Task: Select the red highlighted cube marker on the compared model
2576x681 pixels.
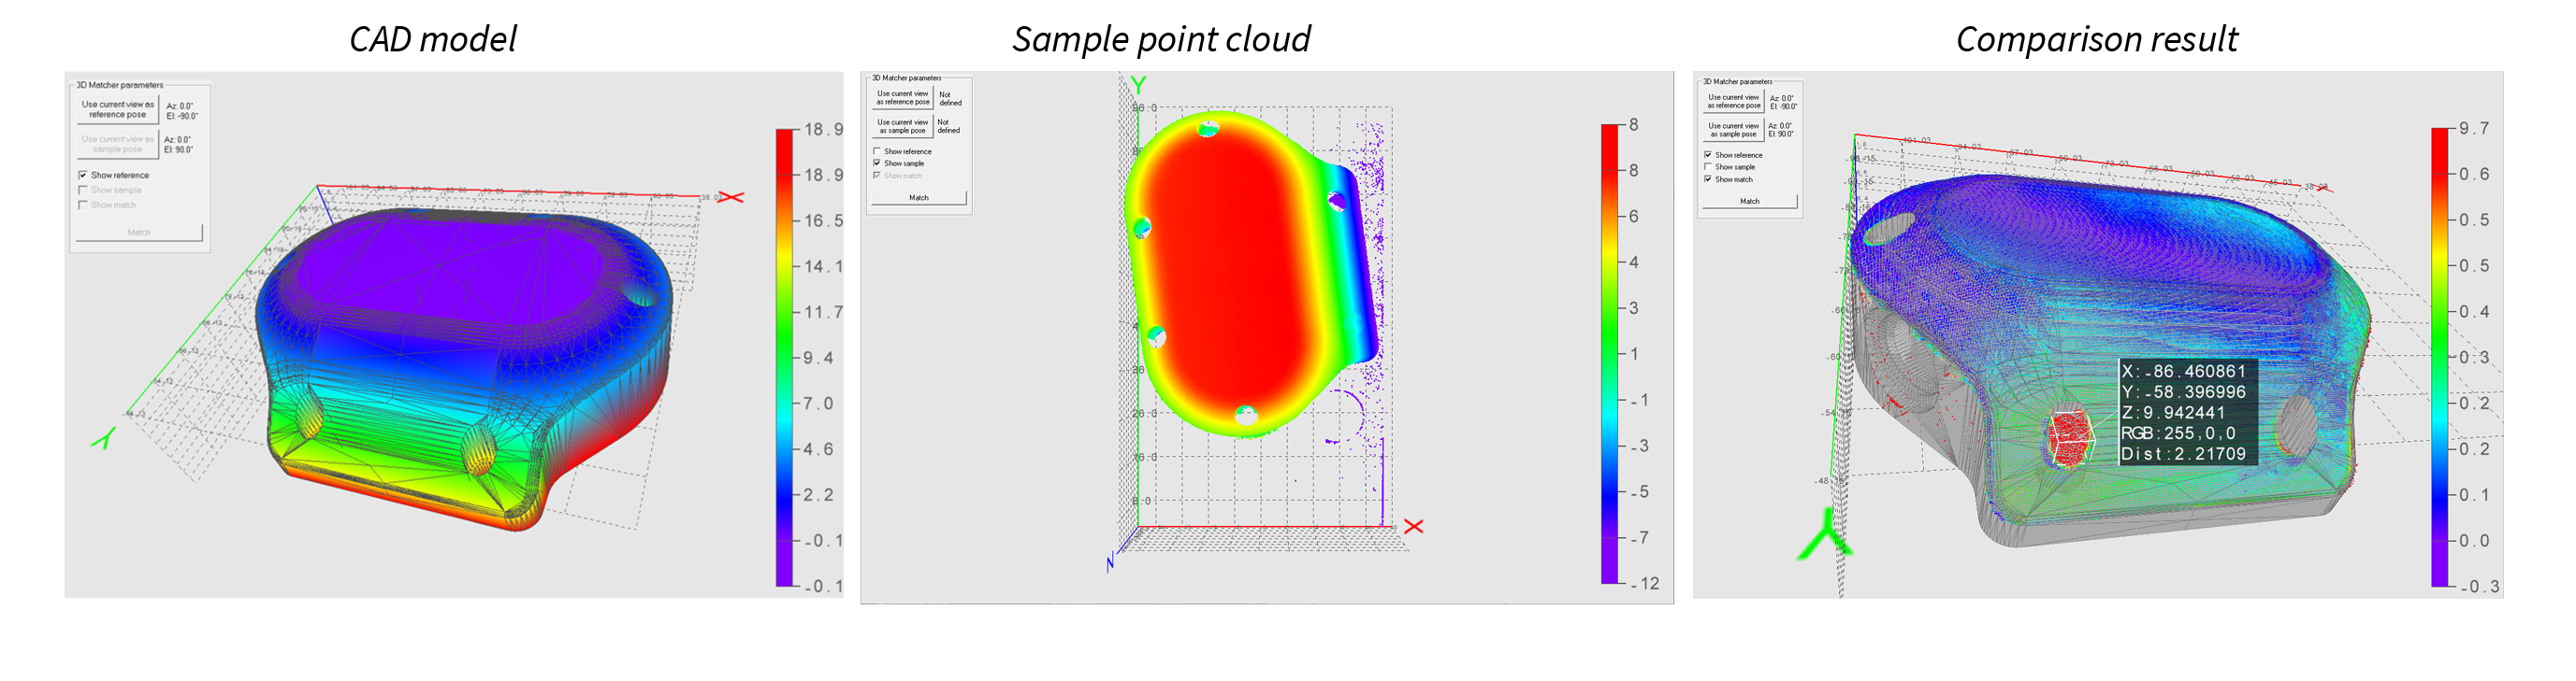Action: [x=2070, y=437]
